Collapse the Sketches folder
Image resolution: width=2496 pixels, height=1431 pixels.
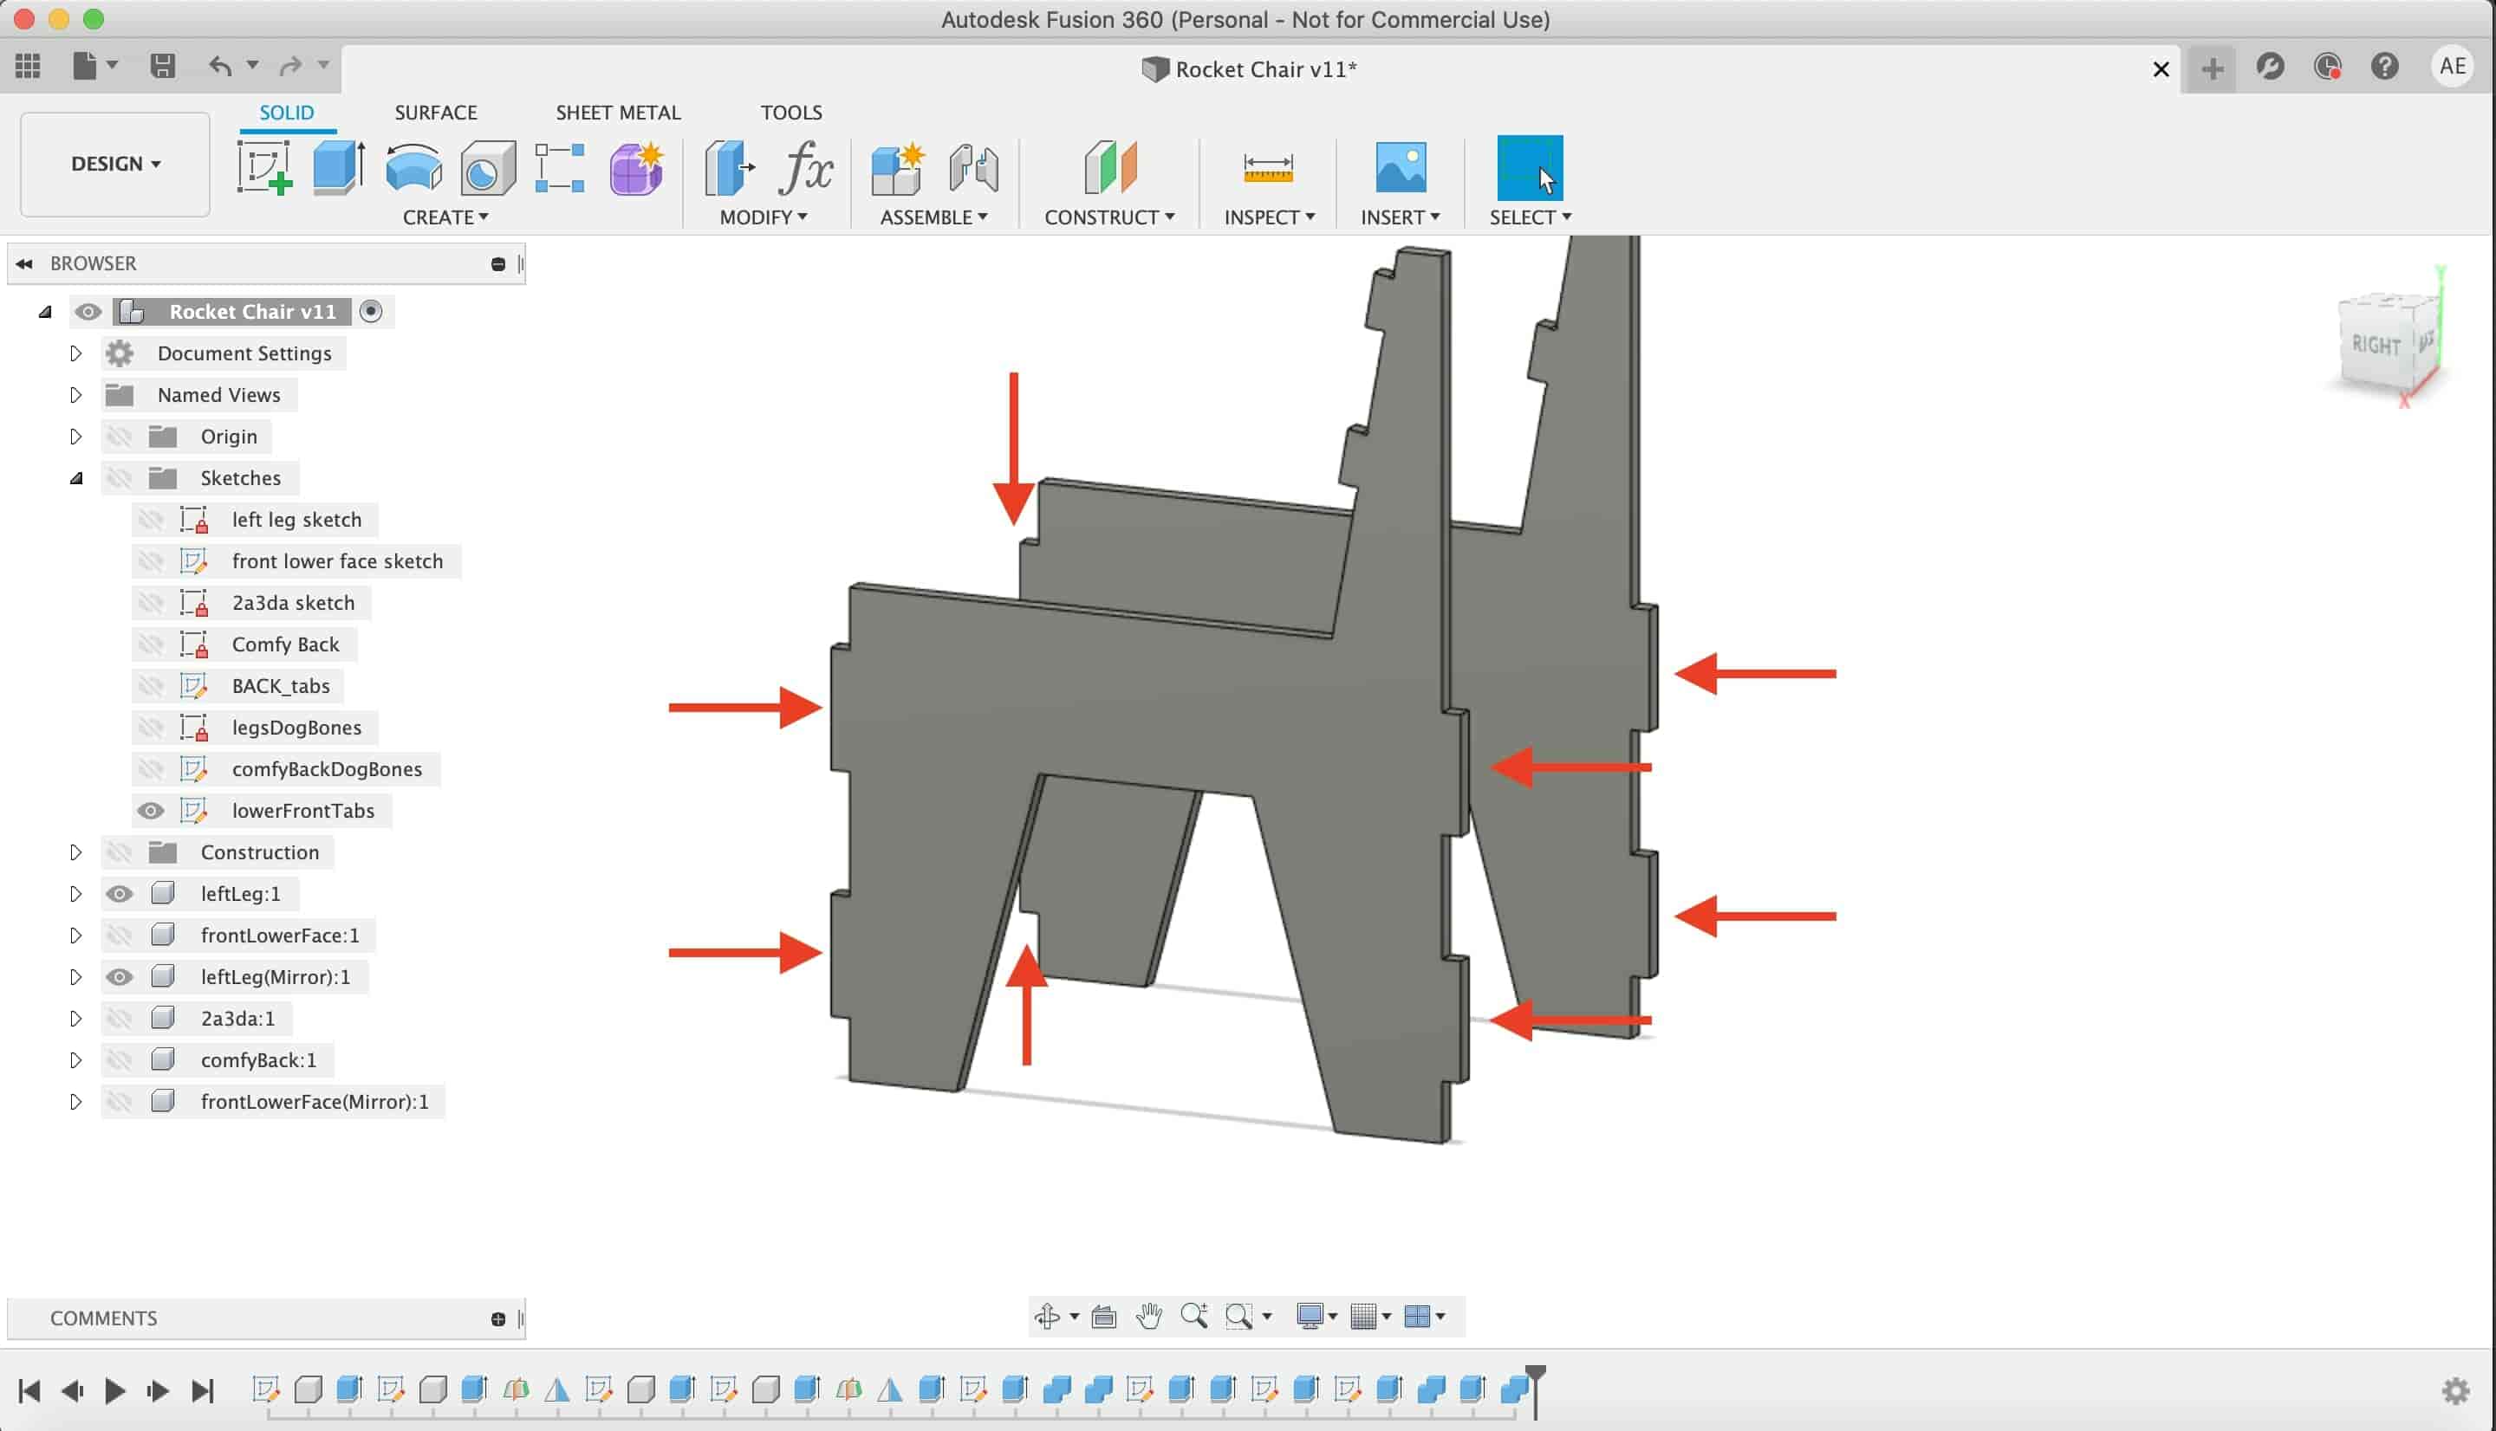(x=75, y=479)
